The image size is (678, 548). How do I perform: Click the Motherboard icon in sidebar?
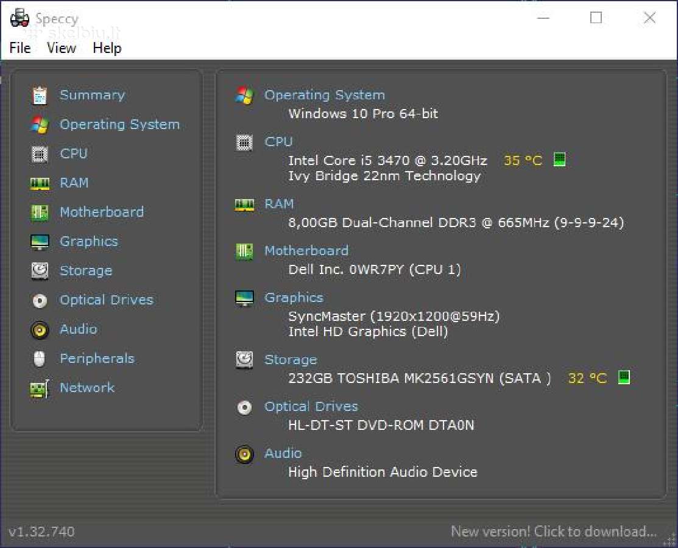pyautogui.click(x=40, y=213)
